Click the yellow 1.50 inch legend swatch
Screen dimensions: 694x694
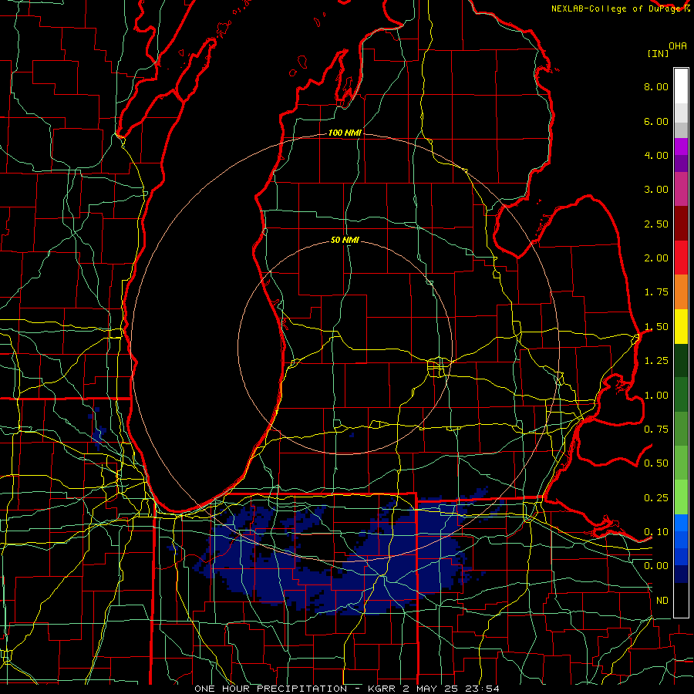tap(681, 327)
